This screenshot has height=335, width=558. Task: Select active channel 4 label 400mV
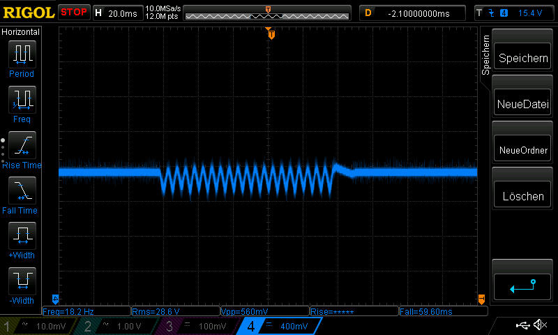294,326
